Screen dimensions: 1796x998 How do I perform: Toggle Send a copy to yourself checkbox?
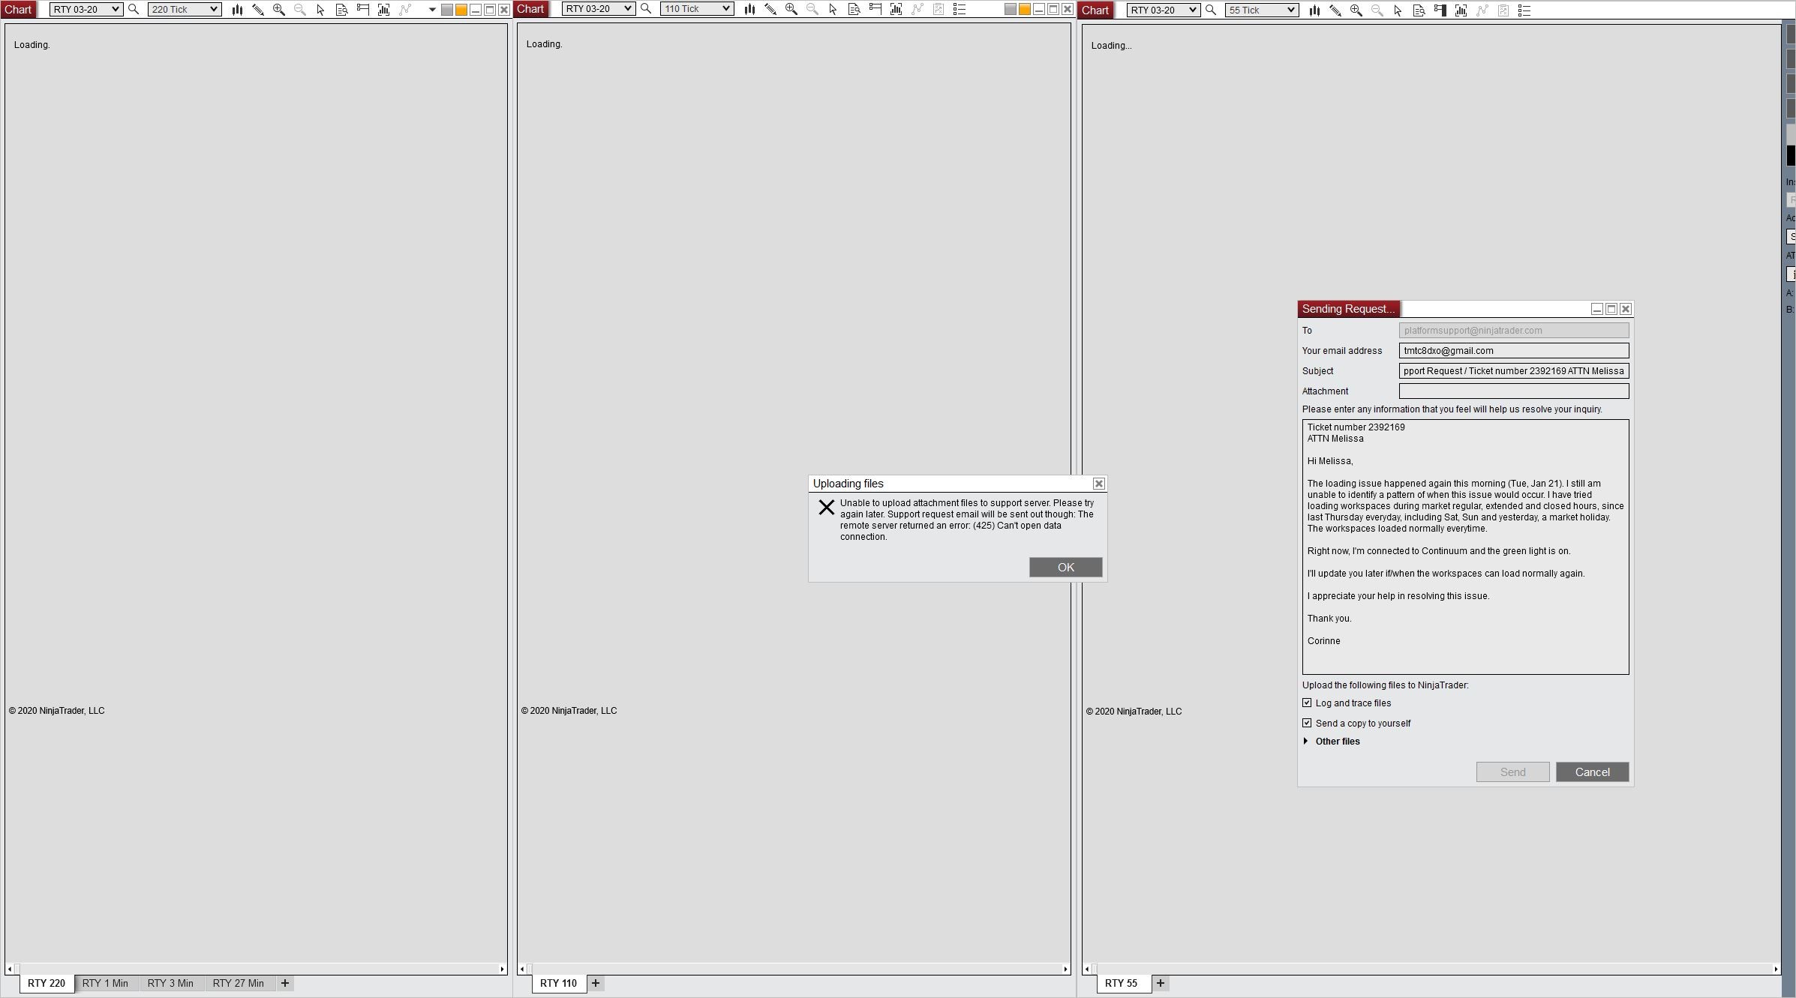click(x=1307, y=723)
